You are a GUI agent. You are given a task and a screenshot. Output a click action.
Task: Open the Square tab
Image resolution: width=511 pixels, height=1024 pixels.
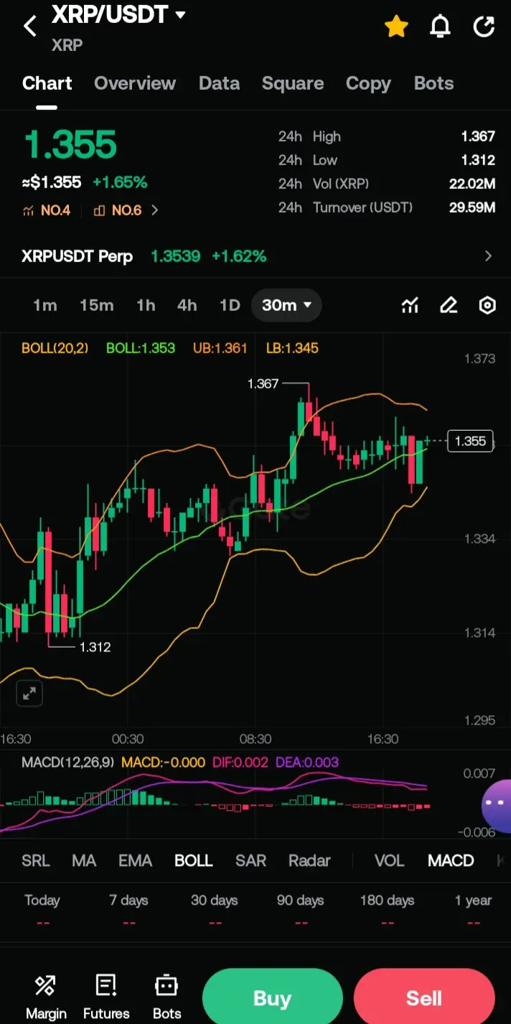click(x=293, y=83)
